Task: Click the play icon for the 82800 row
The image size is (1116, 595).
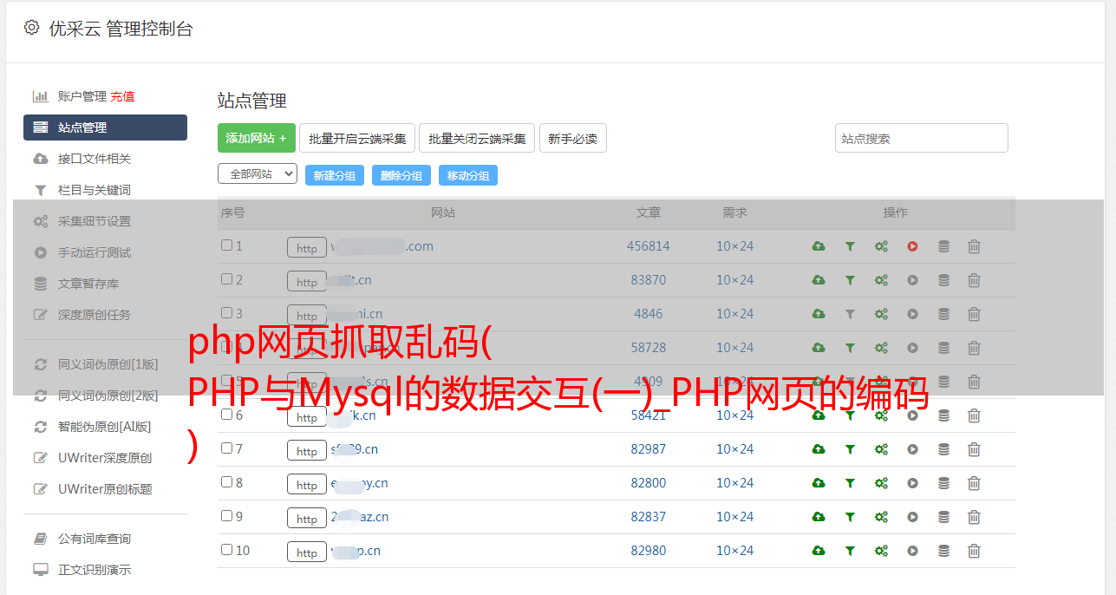Action: coord(912,483)
